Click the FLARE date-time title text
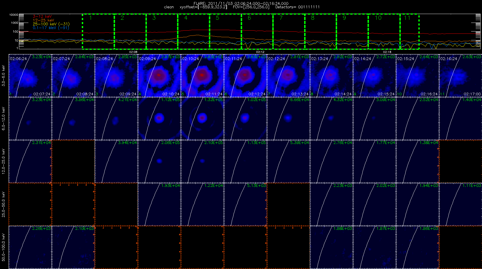This screenshot has height=269, width=482. (241, 3)
